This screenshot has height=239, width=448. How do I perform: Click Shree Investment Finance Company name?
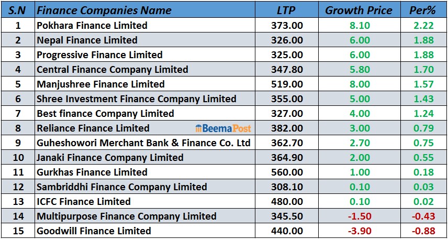[136, 99]
